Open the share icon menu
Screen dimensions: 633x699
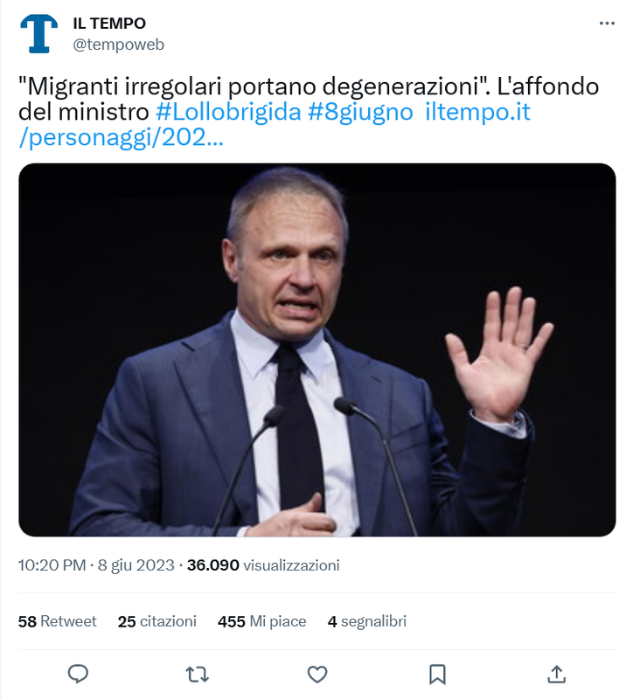pos(556,674)
